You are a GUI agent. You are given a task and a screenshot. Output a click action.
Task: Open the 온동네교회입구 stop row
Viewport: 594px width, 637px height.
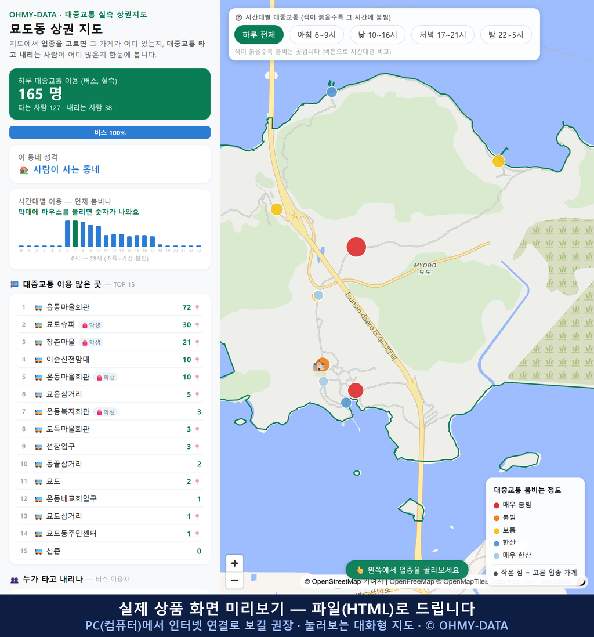tap(110, 500)
